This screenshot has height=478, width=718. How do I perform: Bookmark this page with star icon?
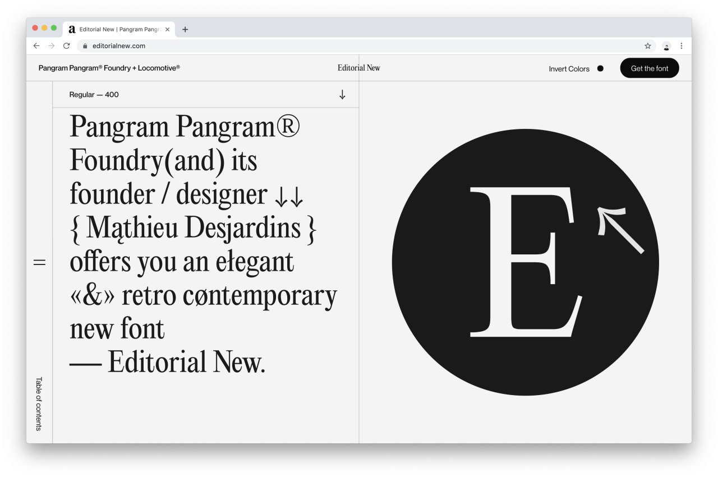tap(648, 46)
